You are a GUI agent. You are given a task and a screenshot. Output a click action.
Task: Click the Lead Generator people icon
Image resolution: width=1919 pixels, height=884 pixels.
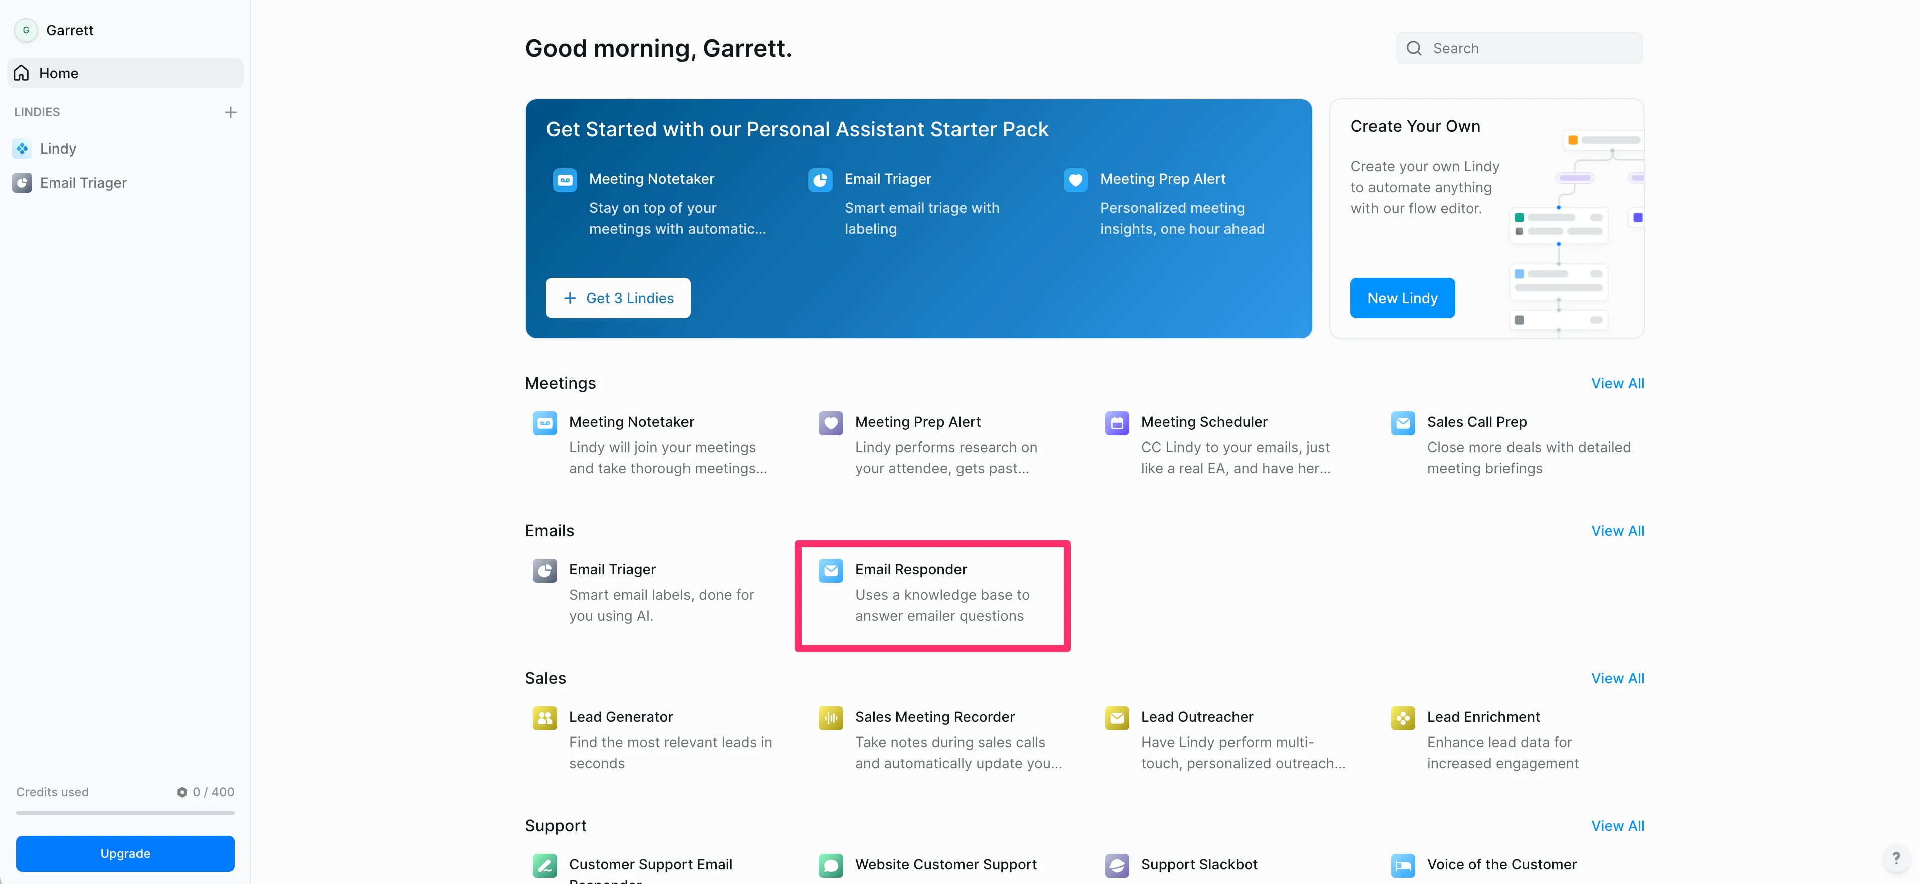544,718
